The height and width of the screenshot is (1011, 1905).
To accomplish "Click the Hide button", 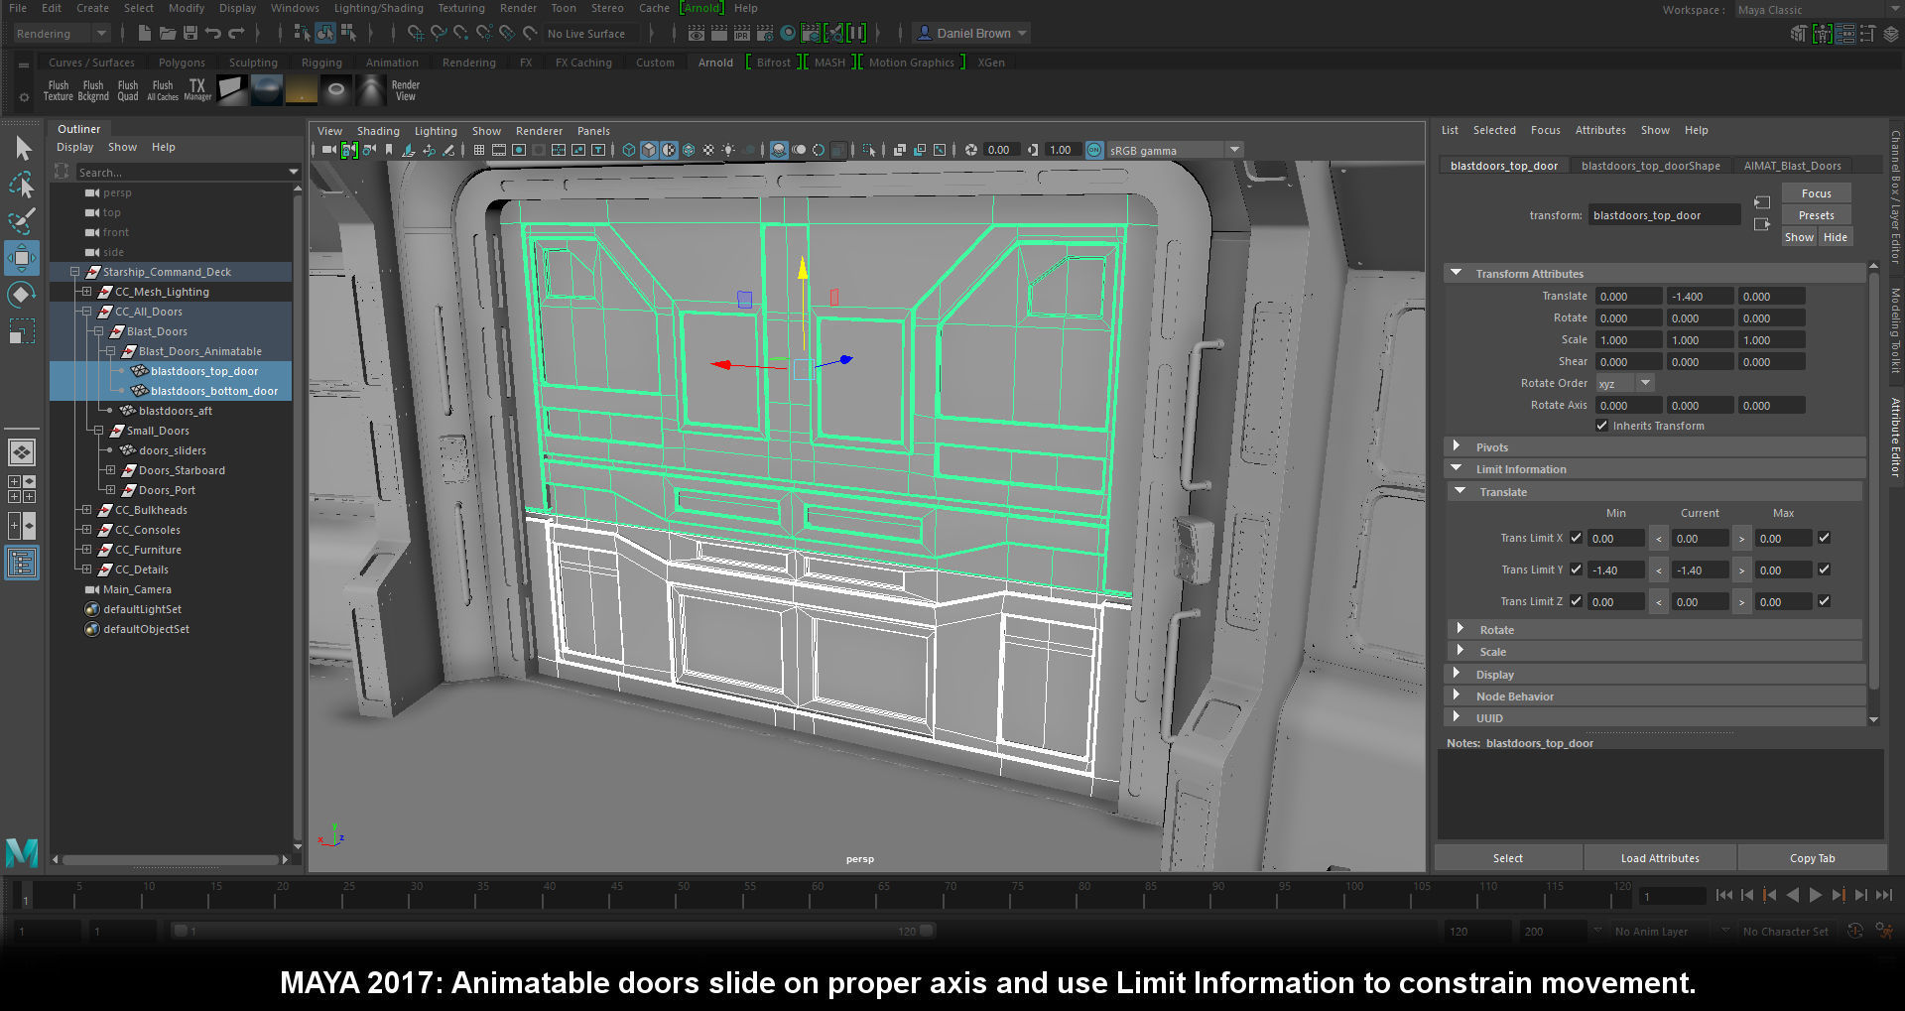I will [x=1835, y=237].
